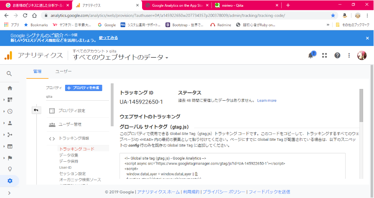374x198 pixels.
Task: Expand the sidebar with bottom chevron
Action: [x=9, y=193]
